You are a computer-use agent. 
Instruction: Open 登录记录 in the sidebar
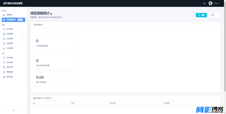coord(14,67)
